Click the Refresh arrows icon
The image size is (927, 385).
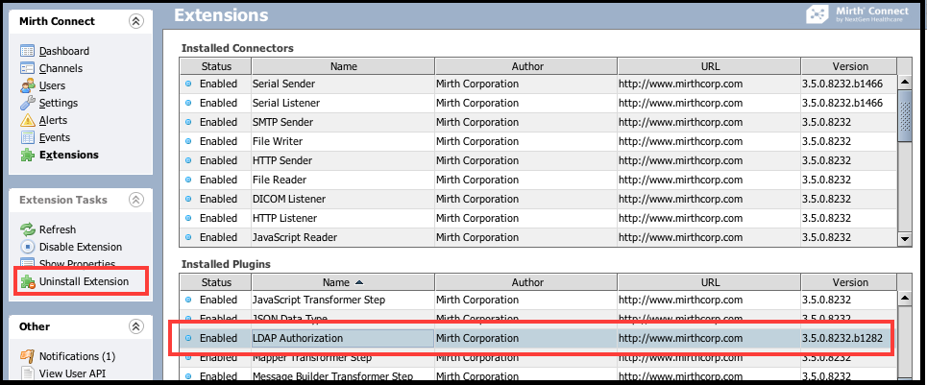pyautogui.click(x=28, y=229)
